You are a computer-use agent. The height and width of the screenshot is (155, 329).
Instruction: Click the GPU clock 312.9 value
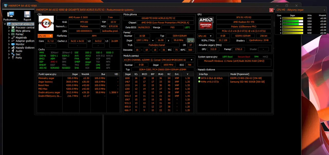pos(213,49)
